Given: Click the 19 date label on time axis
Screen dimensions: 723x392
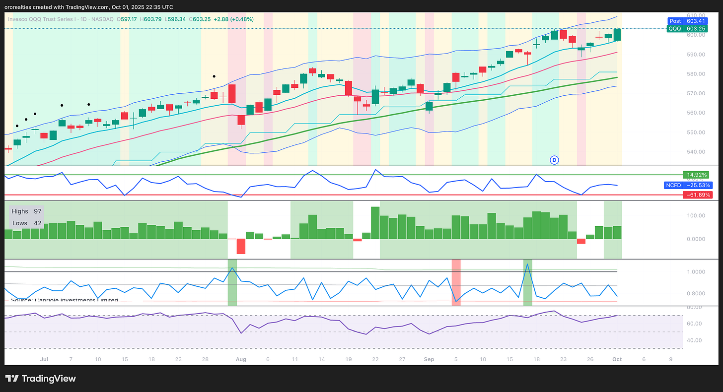Looking at the screenshot, I should [349, 359].
